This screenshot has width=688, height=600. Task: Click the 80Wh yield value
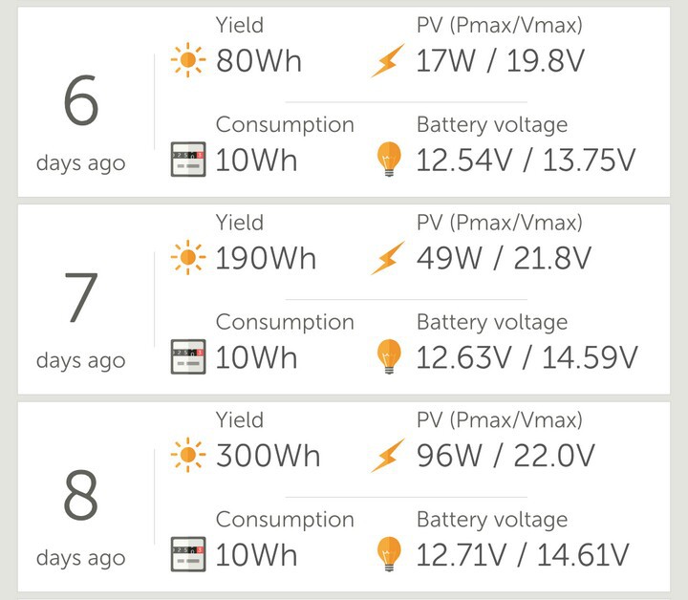point(259,60)
